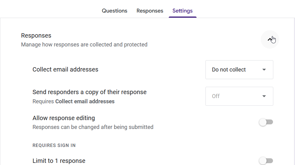Open the Off dropdown for response copies
The width and height of the screenshot is (295, 165).
[x=239, y=96]
